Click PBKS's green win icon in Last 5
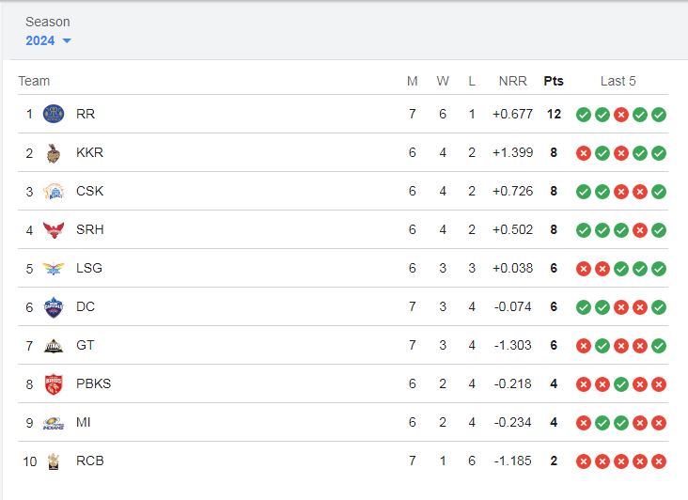This screenshot has height=500, width=688. [x=621, y=384]
